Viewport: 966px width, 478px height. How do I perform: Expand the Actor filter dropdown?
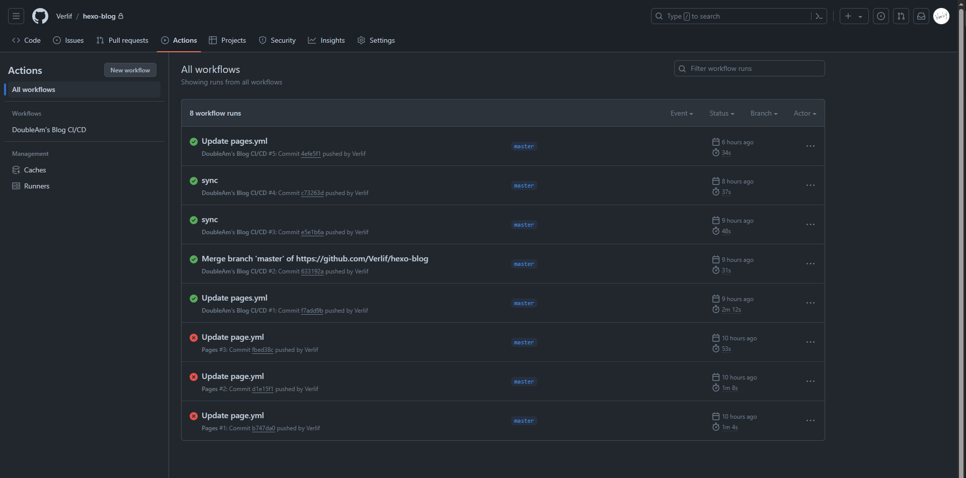pyautogui.click(x=804, y=114)
